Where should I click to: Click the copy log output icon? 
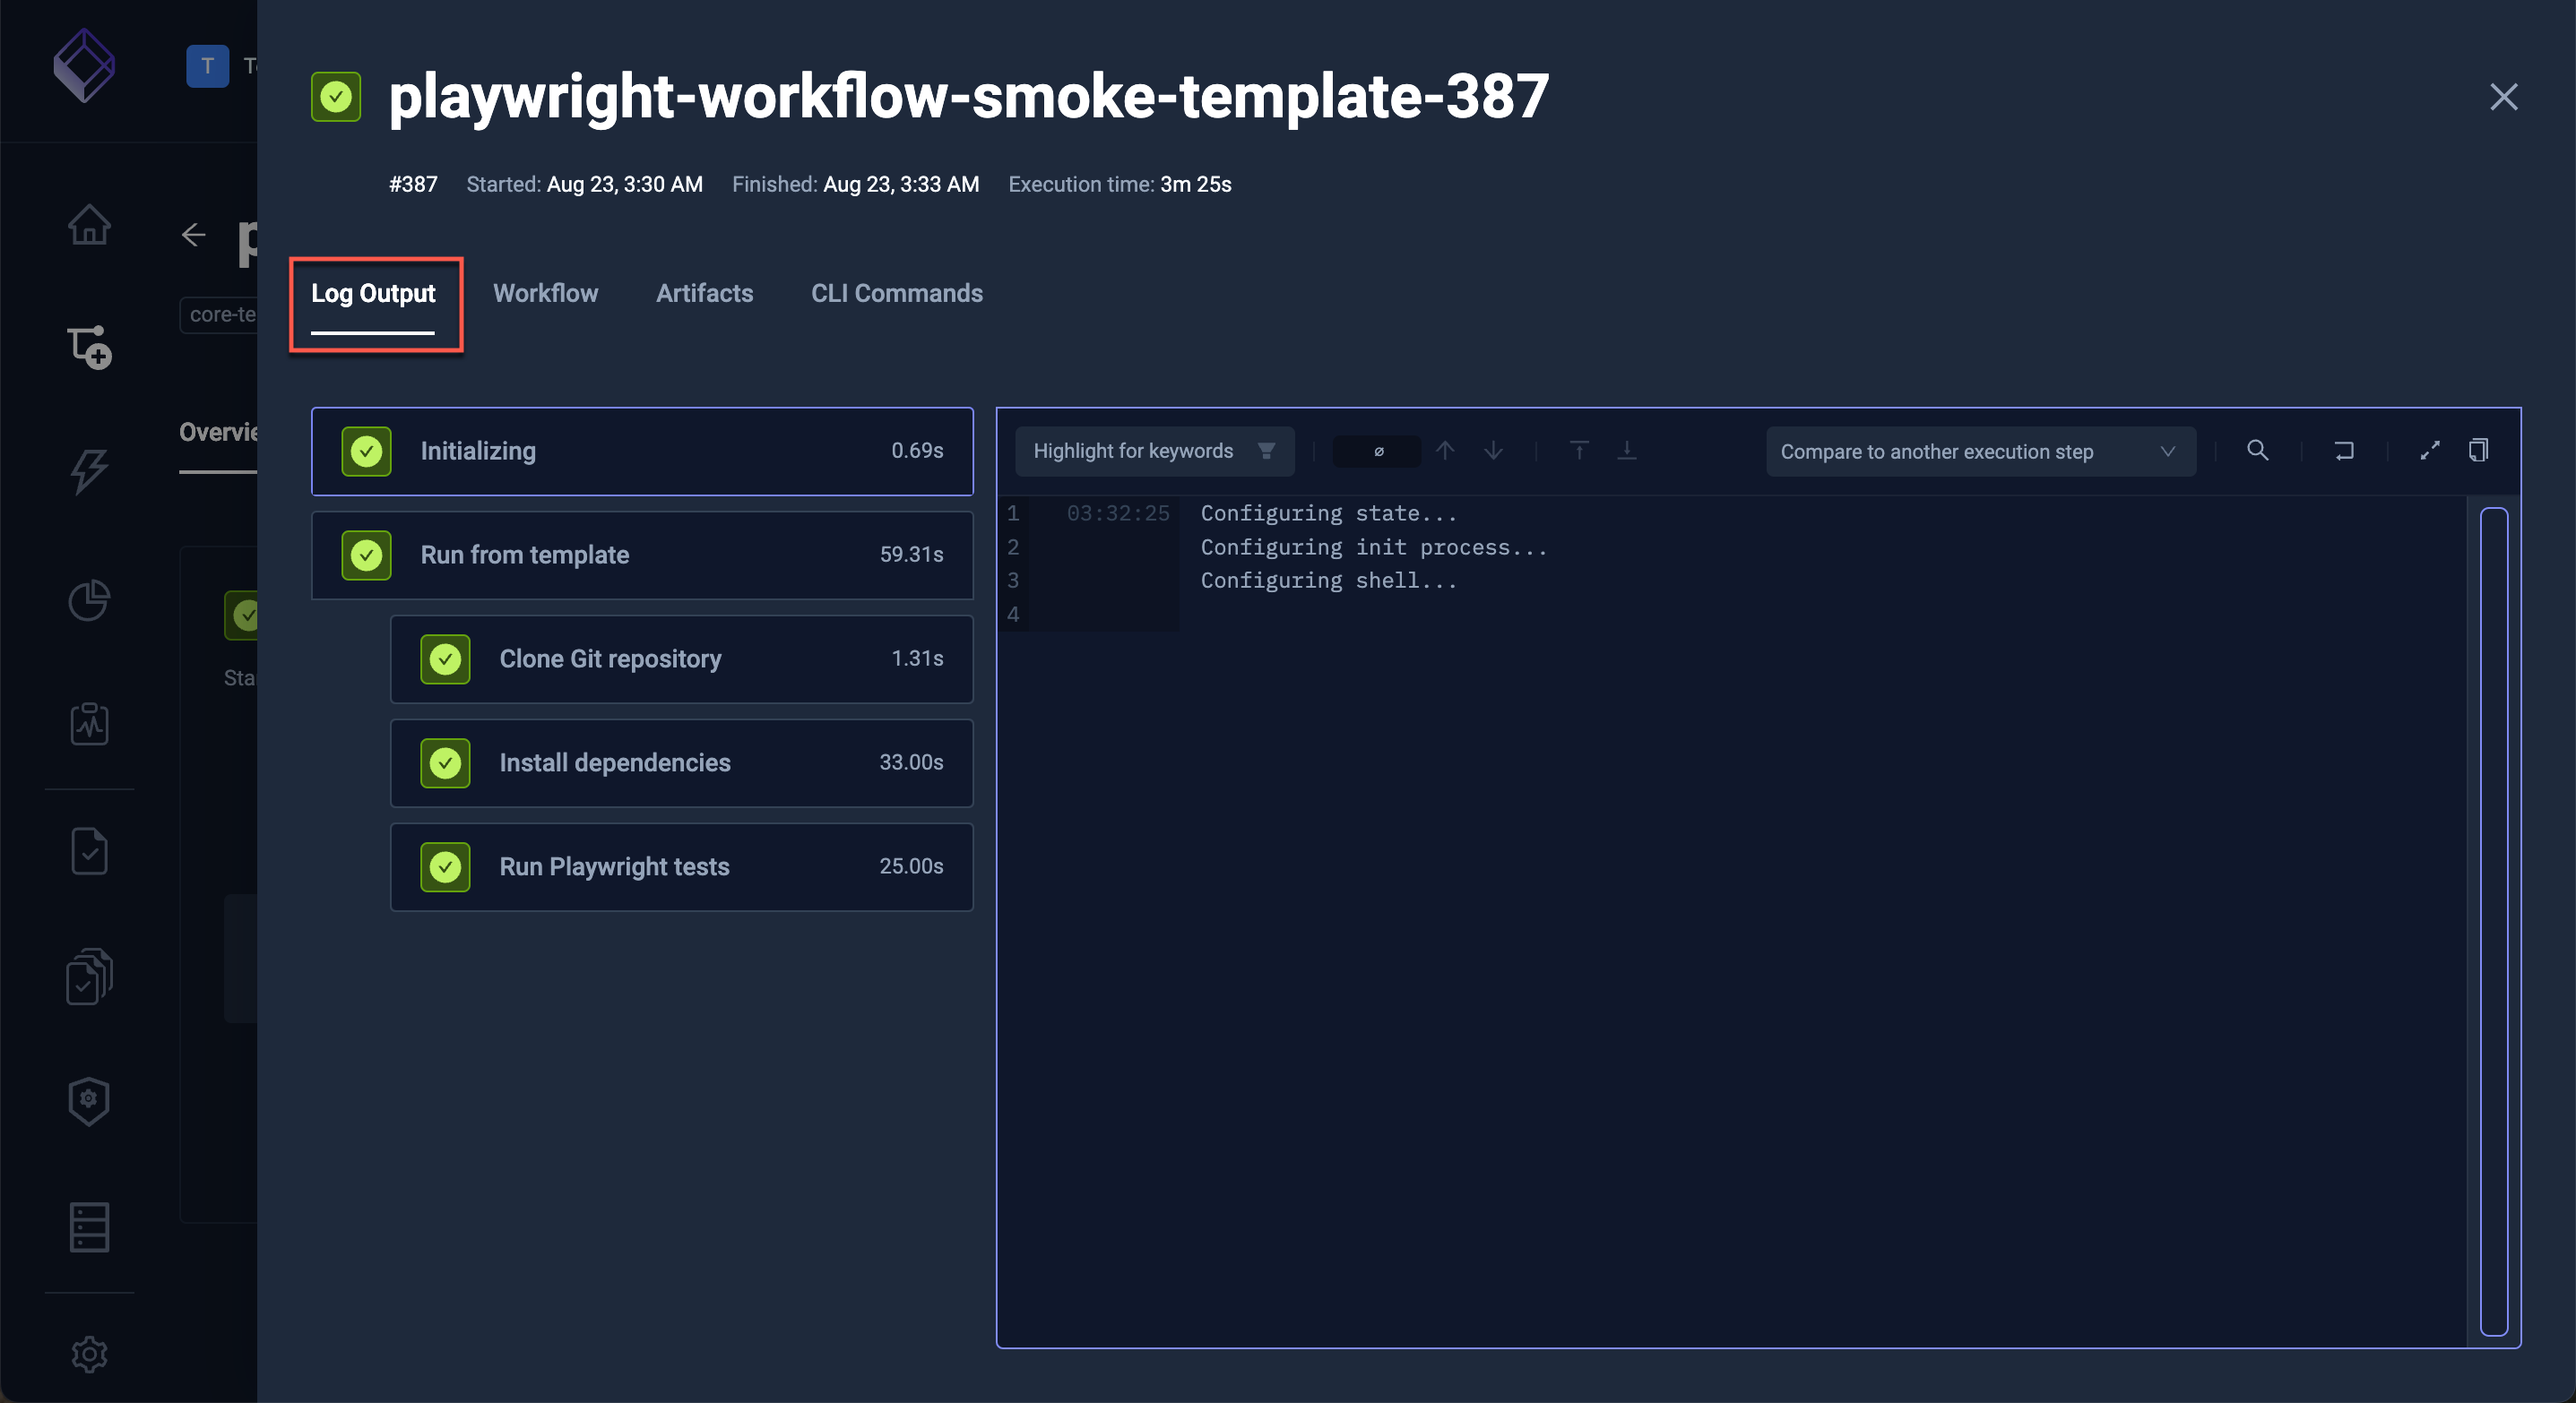[2477, 451]
